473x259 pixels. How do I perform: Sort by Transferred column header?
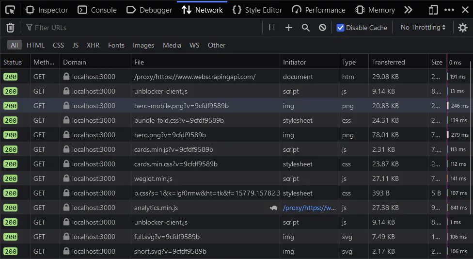[398, 62]
